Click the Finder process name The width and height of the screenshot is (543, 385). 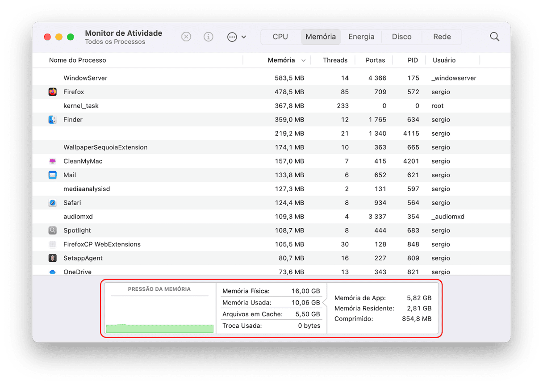73,120
